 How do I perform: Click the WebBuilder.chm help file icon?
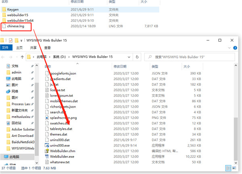[47, 150]
